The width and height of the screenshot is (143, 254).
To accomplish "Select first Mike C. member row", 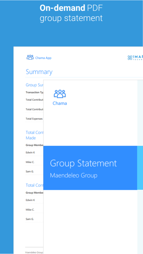I will [x=34, y=162].
